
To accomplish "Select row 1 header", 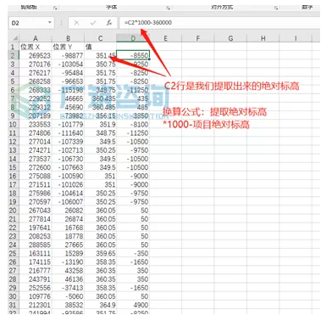I will (x=14, y=47).
